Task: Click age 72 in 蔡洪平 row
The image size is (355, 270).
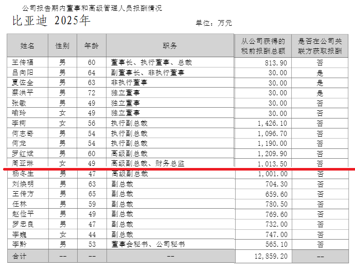Action: tap(92, 93)
